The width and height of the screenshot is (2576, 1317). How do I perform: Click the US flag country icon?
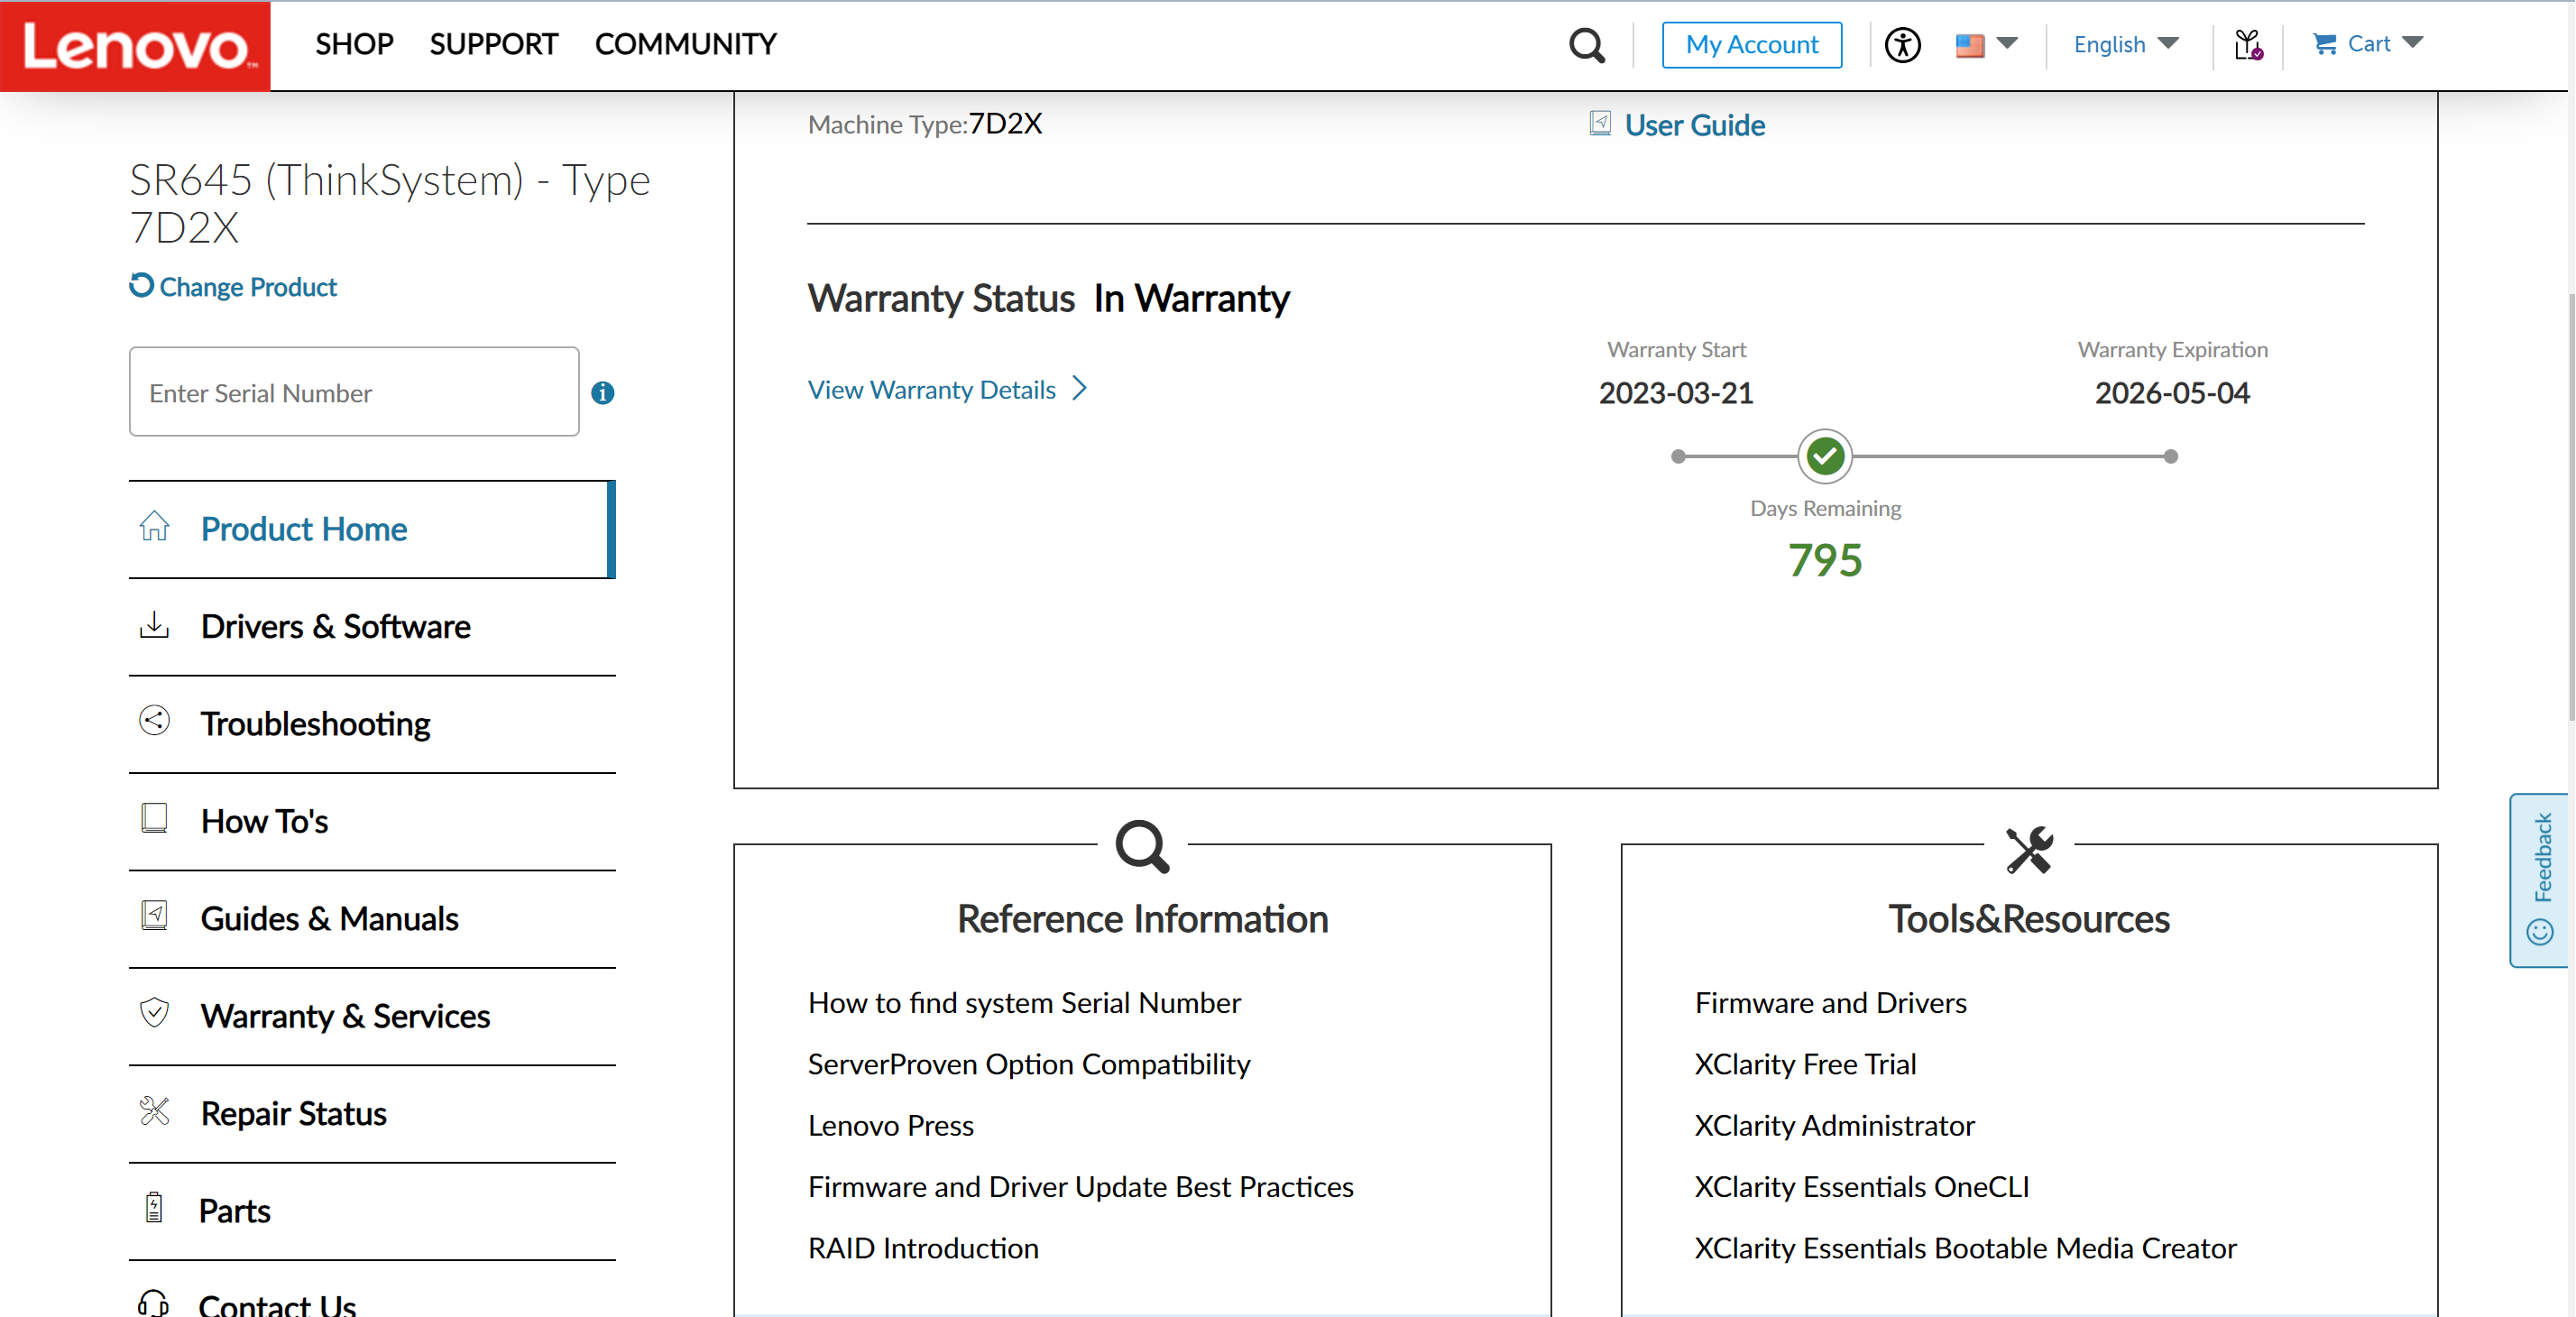coord(1969,45)
